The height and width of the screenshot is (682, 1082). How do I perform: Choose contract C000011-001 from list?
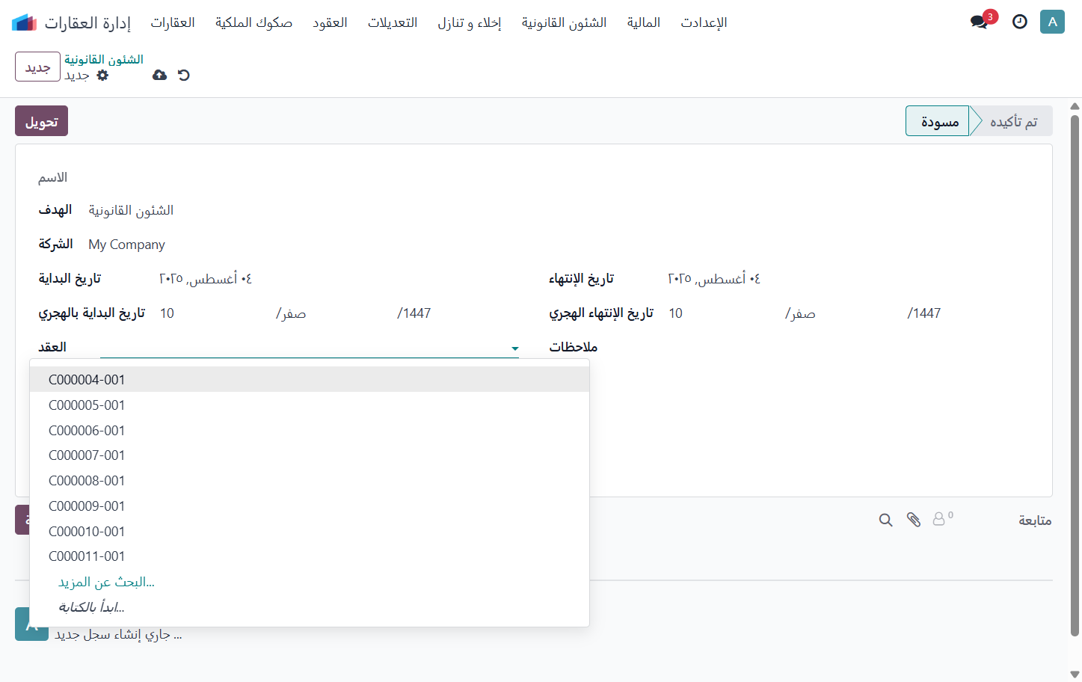coord(310,556)
